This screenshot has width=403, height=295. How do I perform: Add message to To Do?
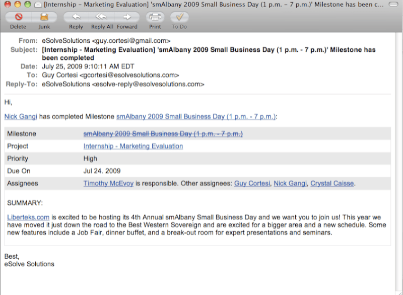[179, 17]
